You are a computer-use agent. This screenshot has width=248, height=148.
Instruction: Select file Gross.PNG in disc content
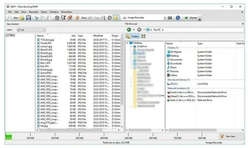click(x=46, y=73)
